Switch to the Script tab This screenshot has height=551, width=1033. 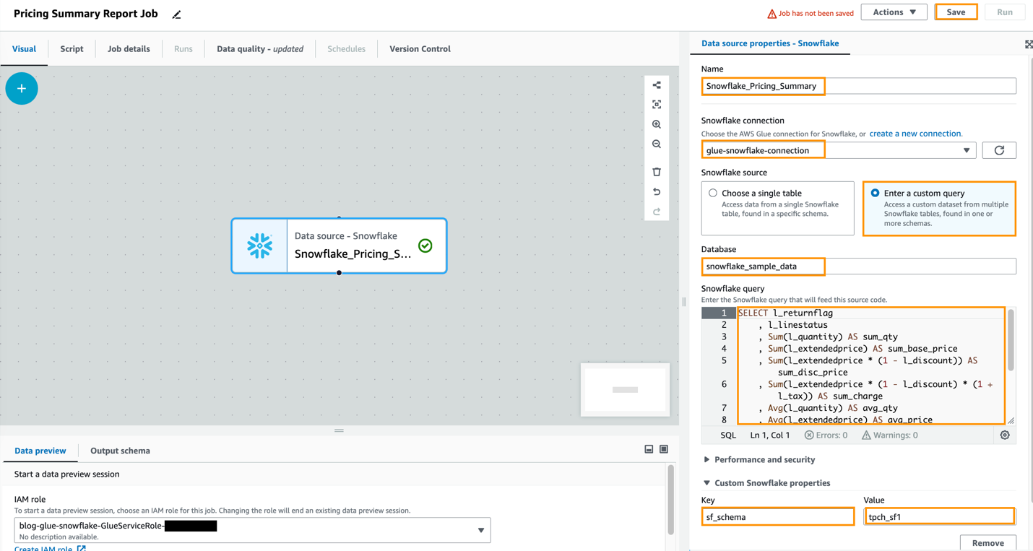tap(72, 49)
